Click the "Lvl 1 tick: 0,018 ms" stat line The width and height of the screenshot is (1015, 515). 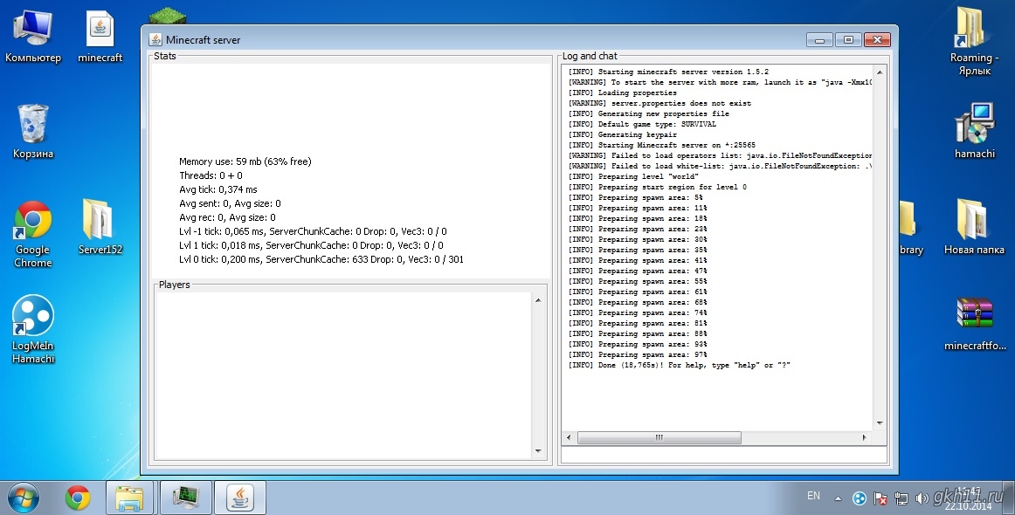pos(311,245)
